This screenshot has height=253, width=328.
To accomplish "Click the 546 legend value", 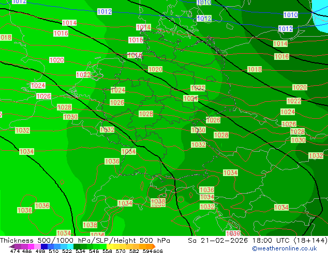I will click(x=94, y=251).
